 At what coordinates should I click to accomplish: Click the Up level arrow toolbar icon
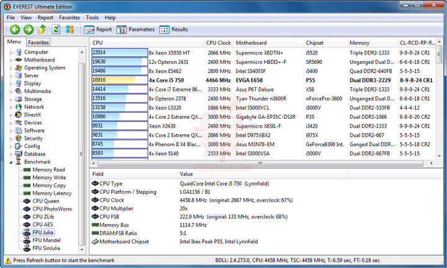[x=42, y=29]
